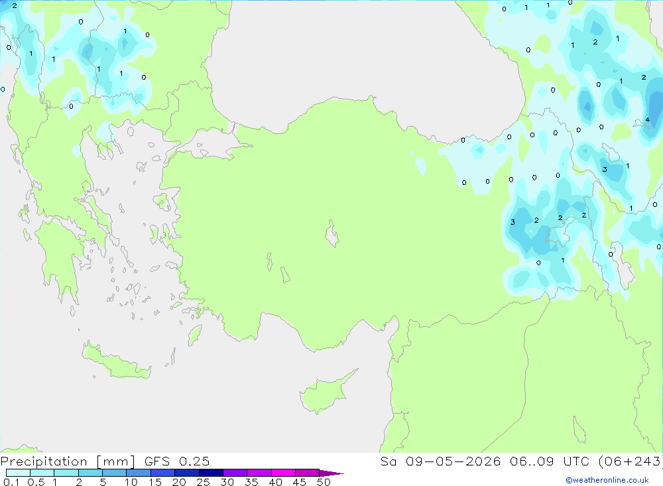Click the legend label '10'
Image resolution: width=663 pixels, height=486 pixels.
pyautogui.click(x=131, y=482)
